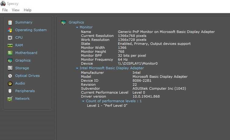Viewport: 230px width, 140px height.
Task: Click the CPU chip icon
Action: (10, 38)
